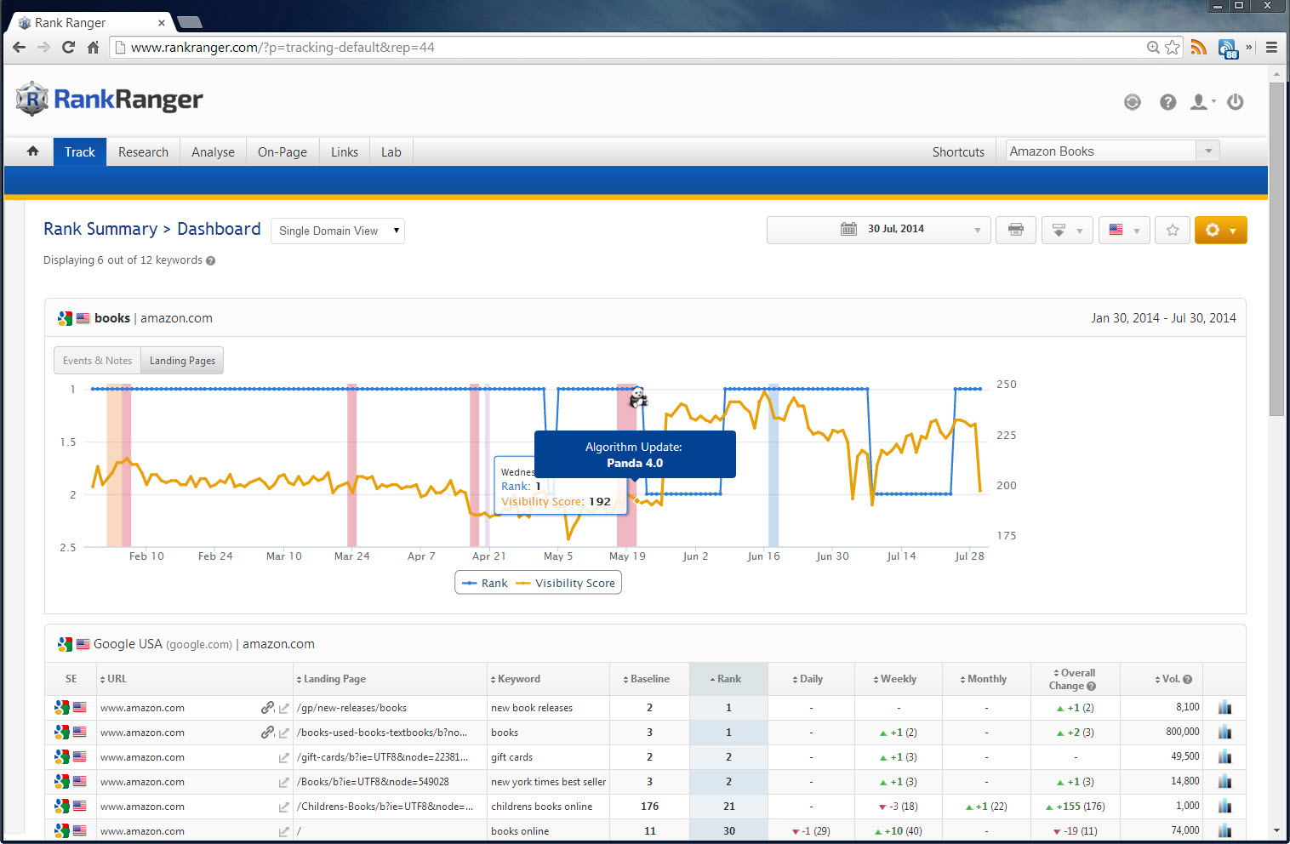Screen dimensions: 1290x844
Task: Click the printer icon button
Action: click(1015, 230)
